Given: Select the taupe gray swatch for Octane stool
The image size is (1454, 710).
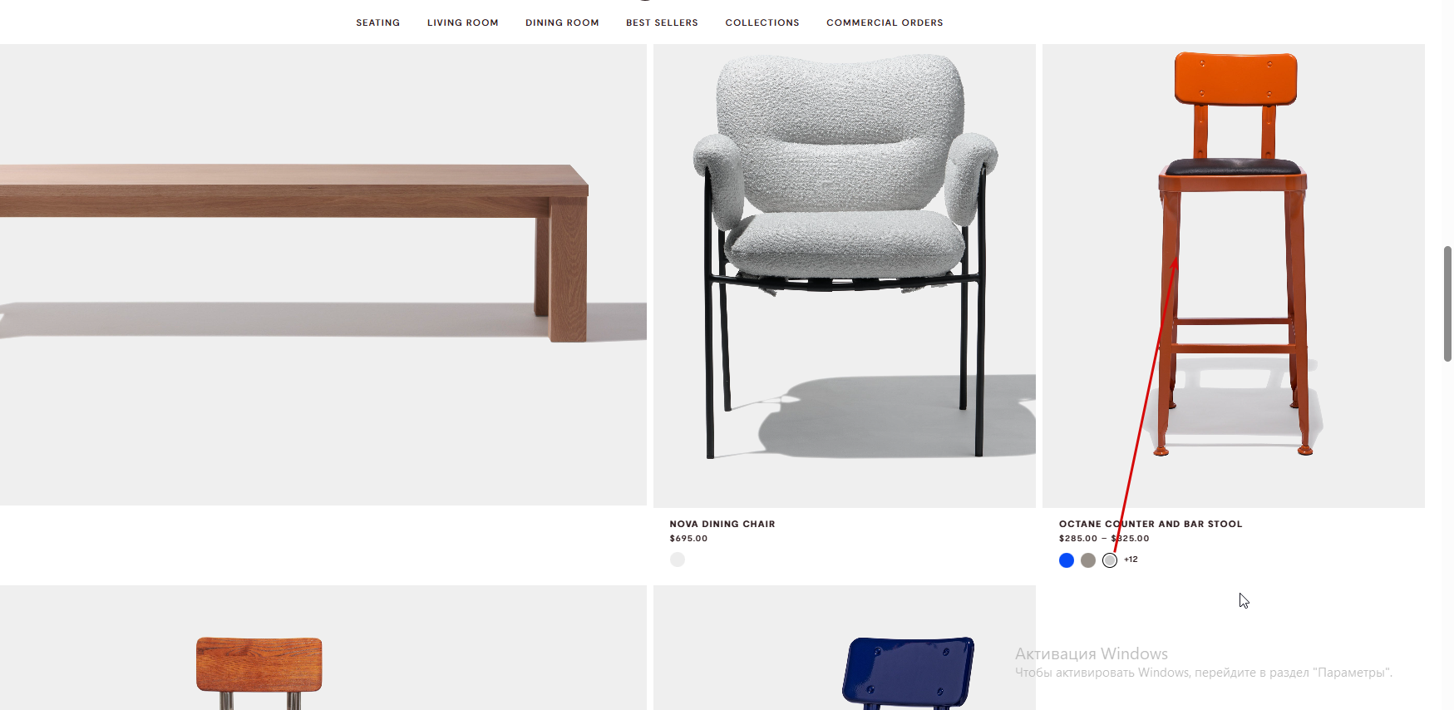Looking at the screenshot, I should coord(1088,560).
